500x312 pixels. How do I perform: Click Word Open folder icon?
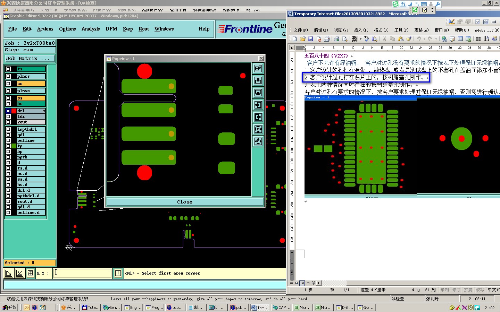click(303, 39)
